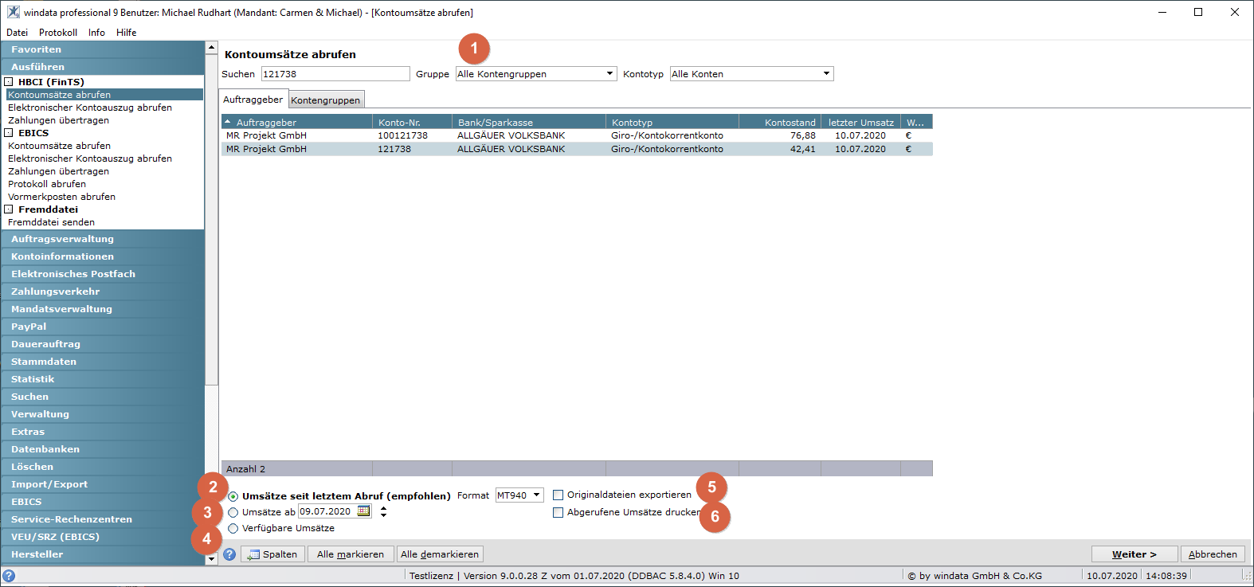Viewport: 1254px width, 587px height.
Task: Switch to the Auftraggeber tab
Action: [253, 100]
